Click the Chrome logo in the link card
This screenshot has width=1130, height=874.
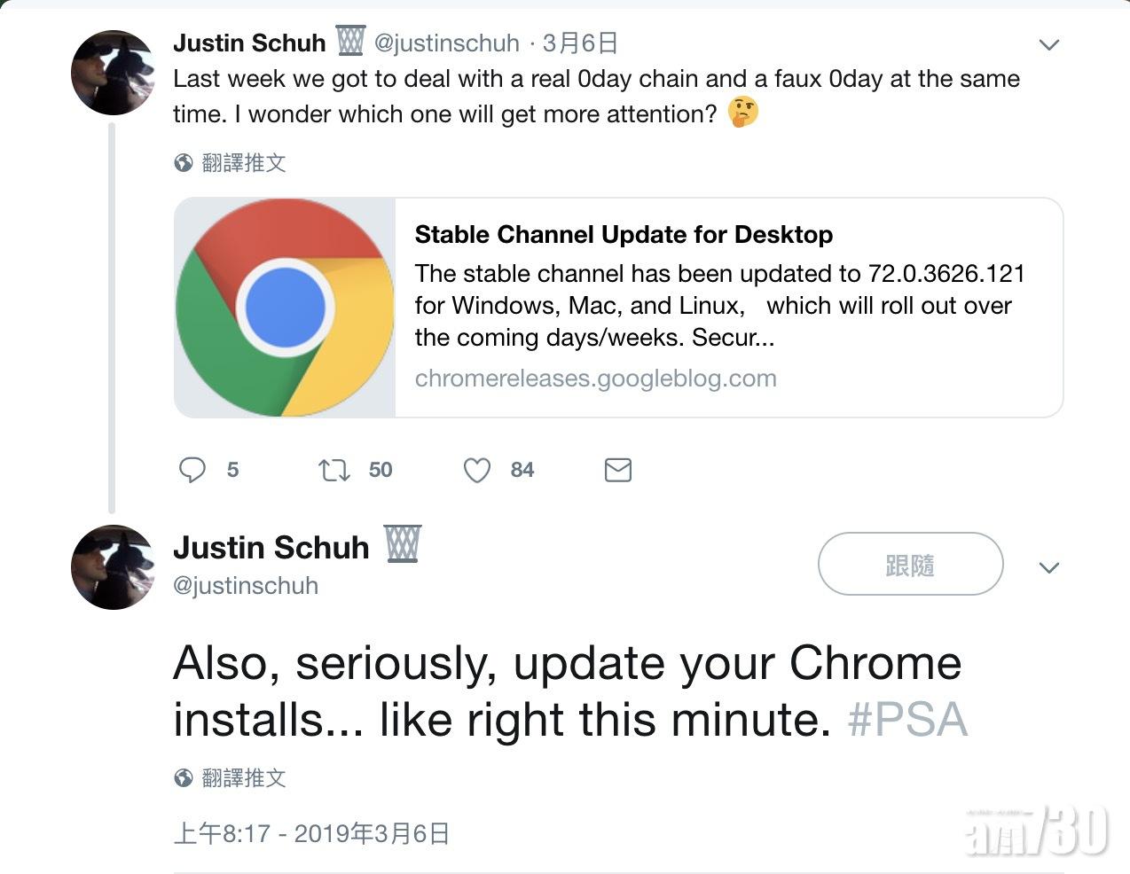[x=285, y=308]
